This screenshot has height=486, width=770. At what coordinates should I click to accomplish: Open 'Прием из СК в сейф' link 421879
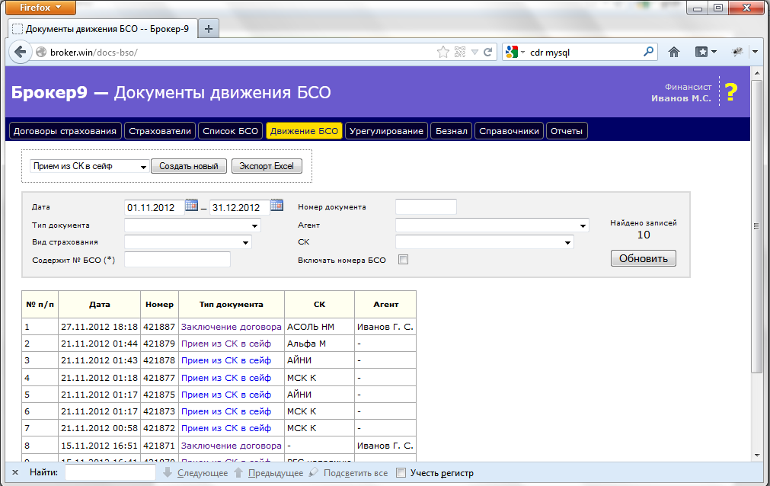226,344
